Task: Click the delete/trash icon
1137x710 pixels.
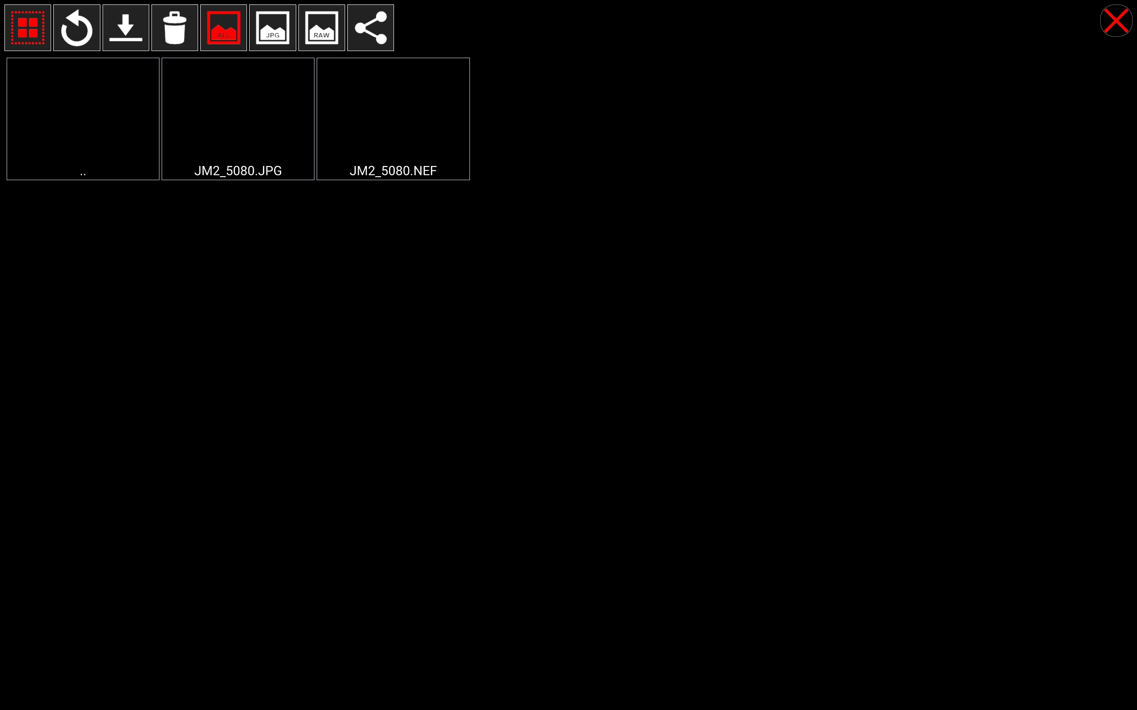Action: point(175,27)
